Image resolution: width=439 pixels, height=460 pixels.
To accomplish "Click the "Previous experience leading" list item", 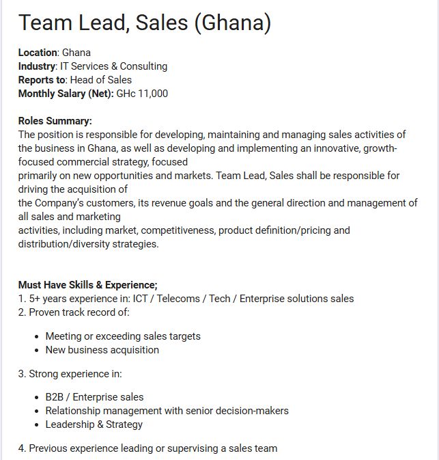I will point(147,448).
